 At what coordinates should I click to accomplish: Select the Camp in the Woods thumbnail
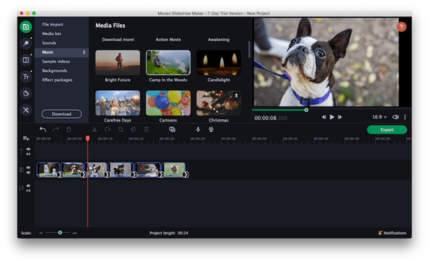click(168, 63)
